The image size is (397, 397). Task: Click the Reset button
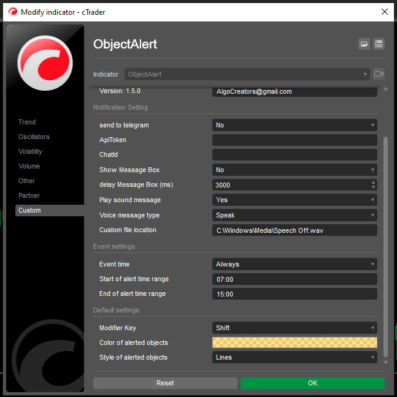pos(165,383)
